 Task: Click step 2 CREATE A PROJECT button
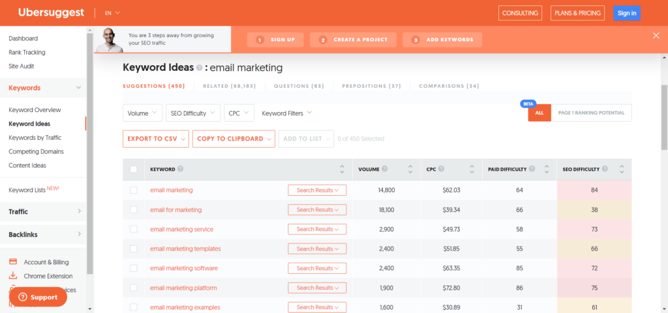[x=353, y=40]
